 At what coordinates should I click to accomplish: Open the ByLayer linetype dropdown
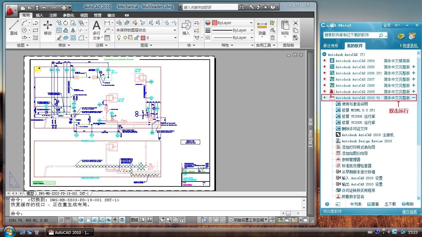pos(232,38)
